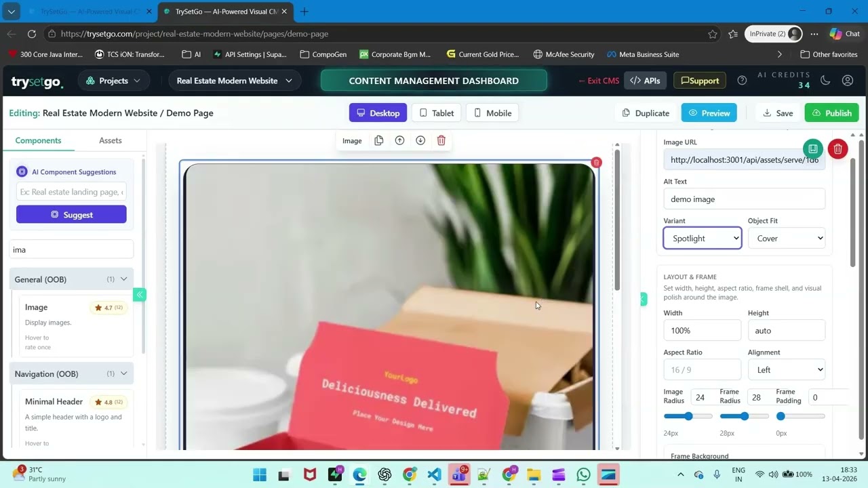
Task: Open File Explorer from taskbar
Action: pyautogui.click(x=534, y=474)
